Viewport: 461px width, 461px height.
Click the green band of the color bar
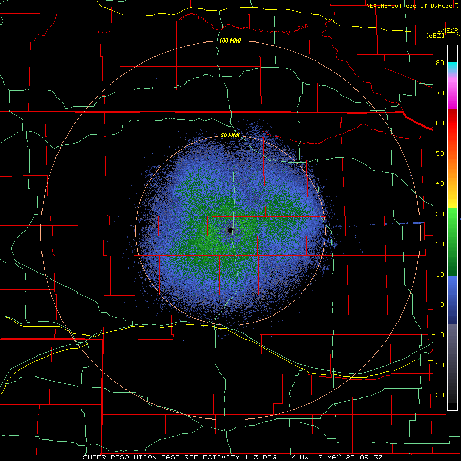click(x=452, y=242)
